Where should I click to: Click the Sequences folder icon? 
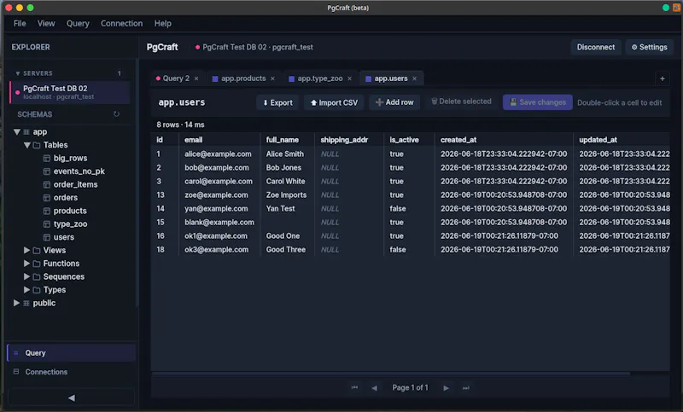click(x=37, y=276)
